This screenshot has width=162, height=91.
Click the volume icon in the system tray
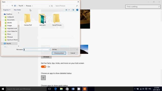pyautogui.click(x=143, y=89)
